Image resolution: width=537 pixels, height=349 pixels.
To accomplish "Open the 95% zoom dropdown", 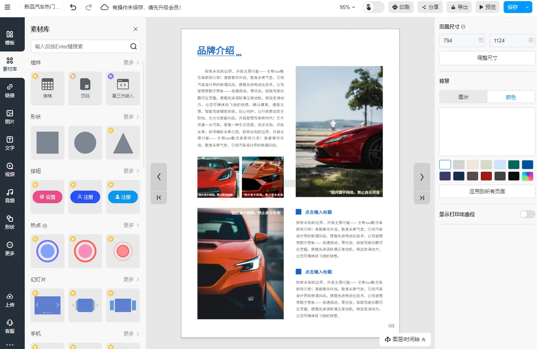I will point(347,7).
